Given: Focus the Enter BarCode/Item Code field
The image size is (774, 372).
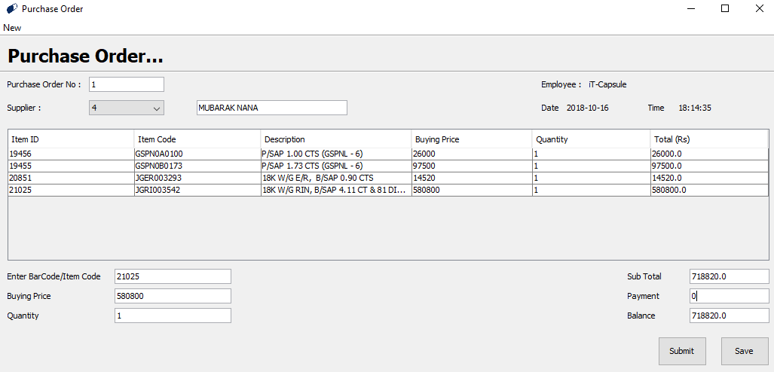Looking at the screenshot, I should point(173,277).
